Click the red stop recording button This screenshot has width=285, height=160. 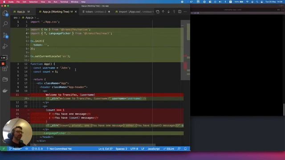click(3, 64)
